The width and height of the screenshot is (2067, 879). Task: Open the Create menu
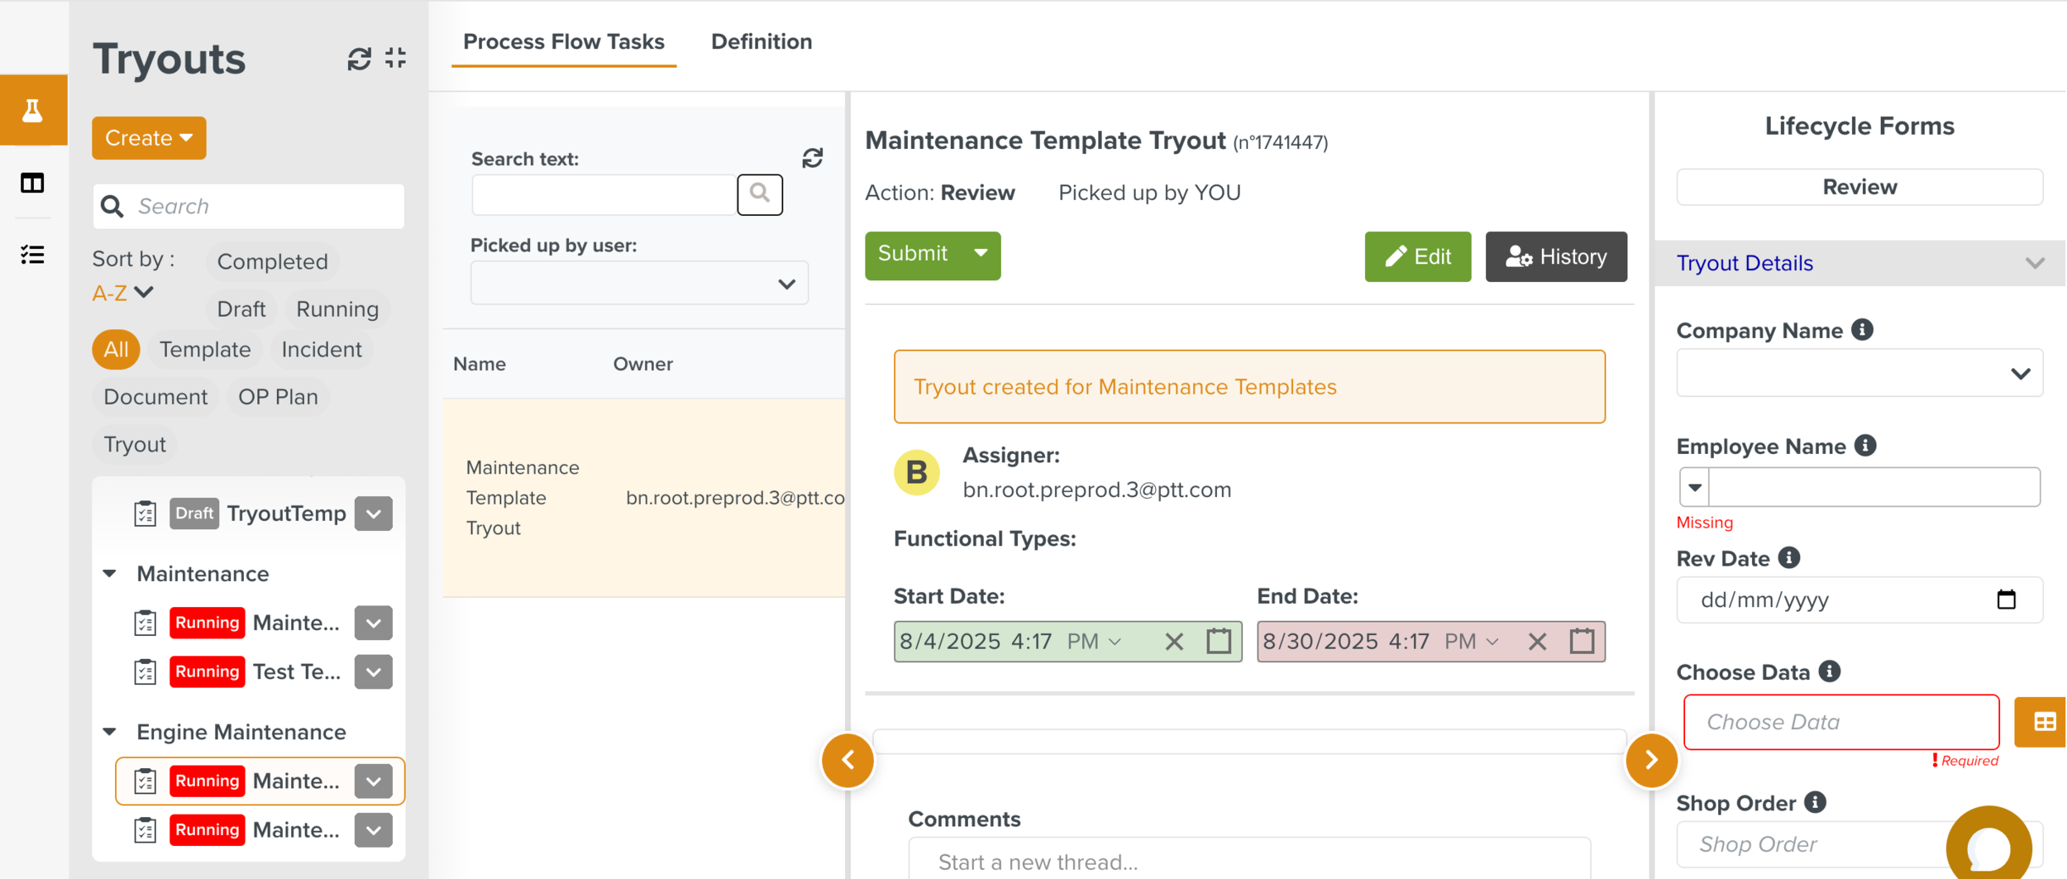(x=149, y=138)
